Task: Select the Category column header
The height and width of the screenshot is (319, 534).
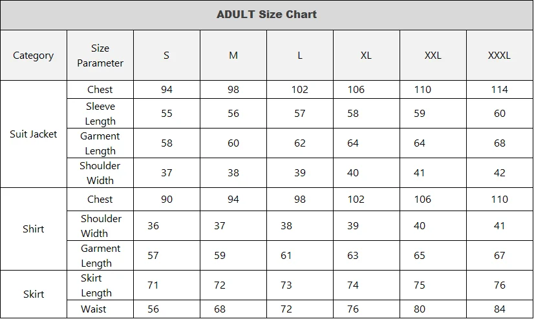Action: click(x=34, y=56)
